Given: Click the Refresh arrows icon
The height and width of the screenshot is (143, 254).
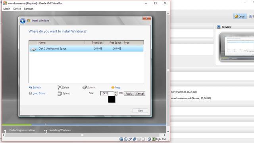Looking at the screenshot, I should [x=31, y=87].
